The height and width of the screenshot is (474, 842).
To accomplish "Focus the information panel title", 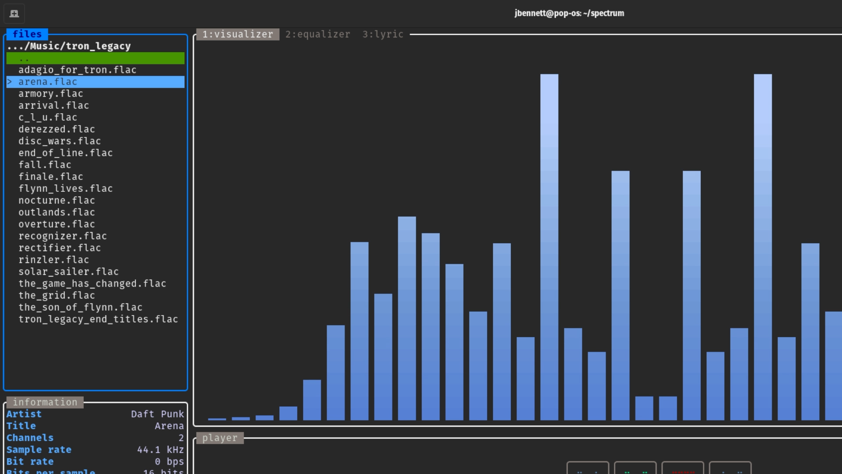I will 45,402.
